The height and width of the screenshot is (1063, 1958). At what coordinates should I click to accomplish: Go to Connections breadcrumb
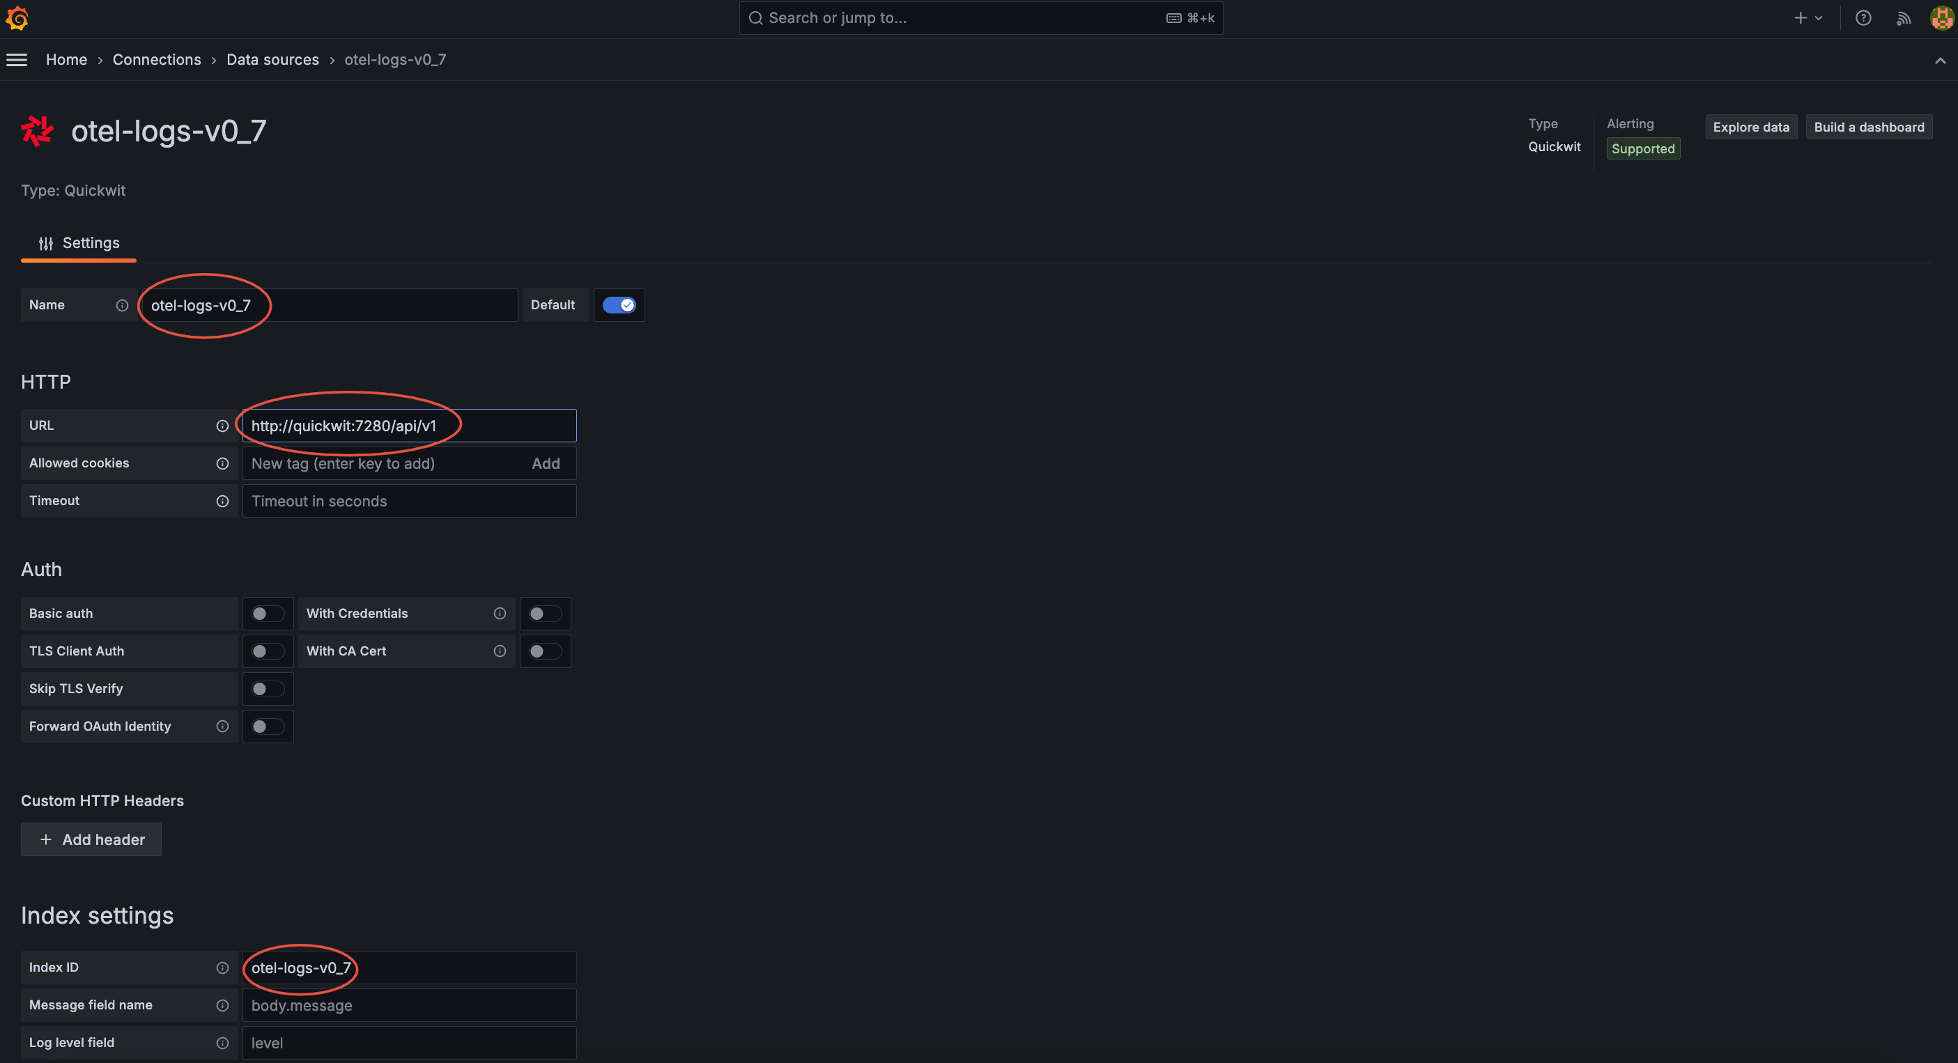click(x=157, y=60)
